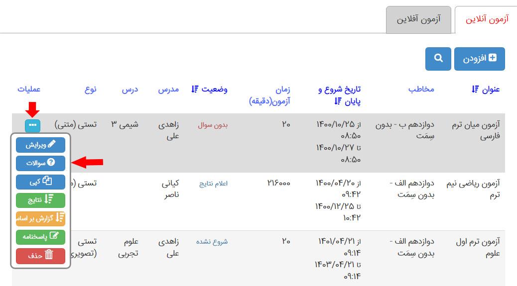The height and width of the screenshot is (286, 517).
Task: Click the افزودن (add) button
Action: coord(479,59)
